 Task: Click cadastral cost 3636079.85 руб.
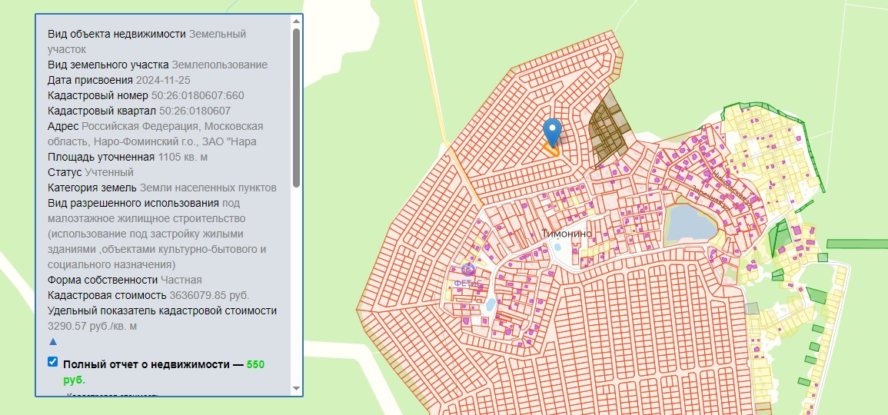pyautogui.click(x=210, y=295)
